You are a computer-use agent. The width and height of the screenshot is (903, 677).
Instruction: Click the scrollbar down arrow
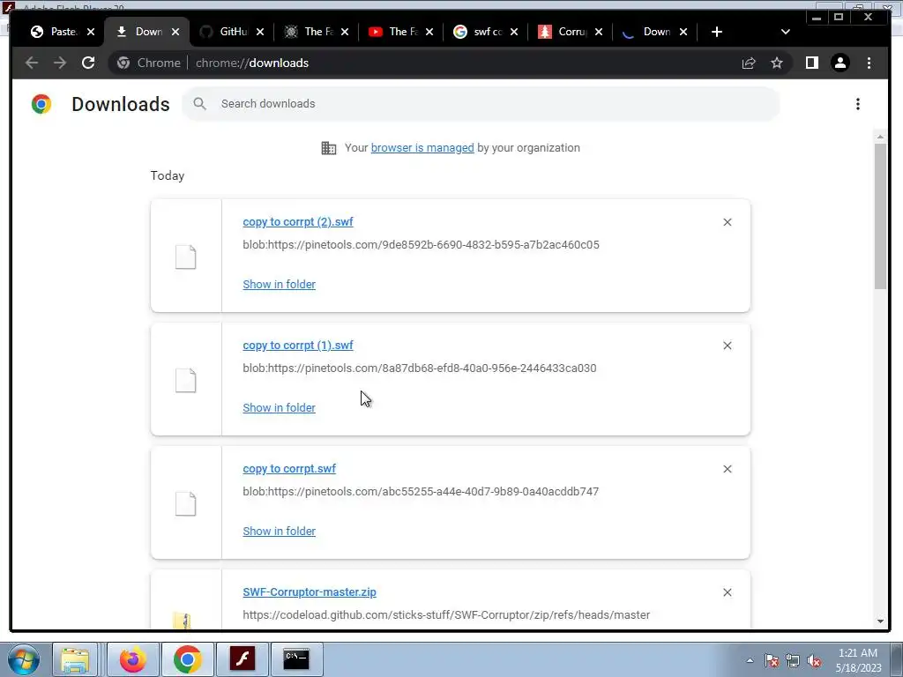[880, 621]
